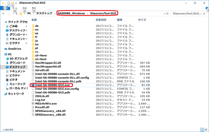Click the pinned ダウンロード download arrow icon

[x=7, y=35]
